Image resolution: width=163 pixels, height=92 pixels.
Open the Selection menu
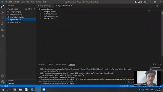(x=17, y=2)
